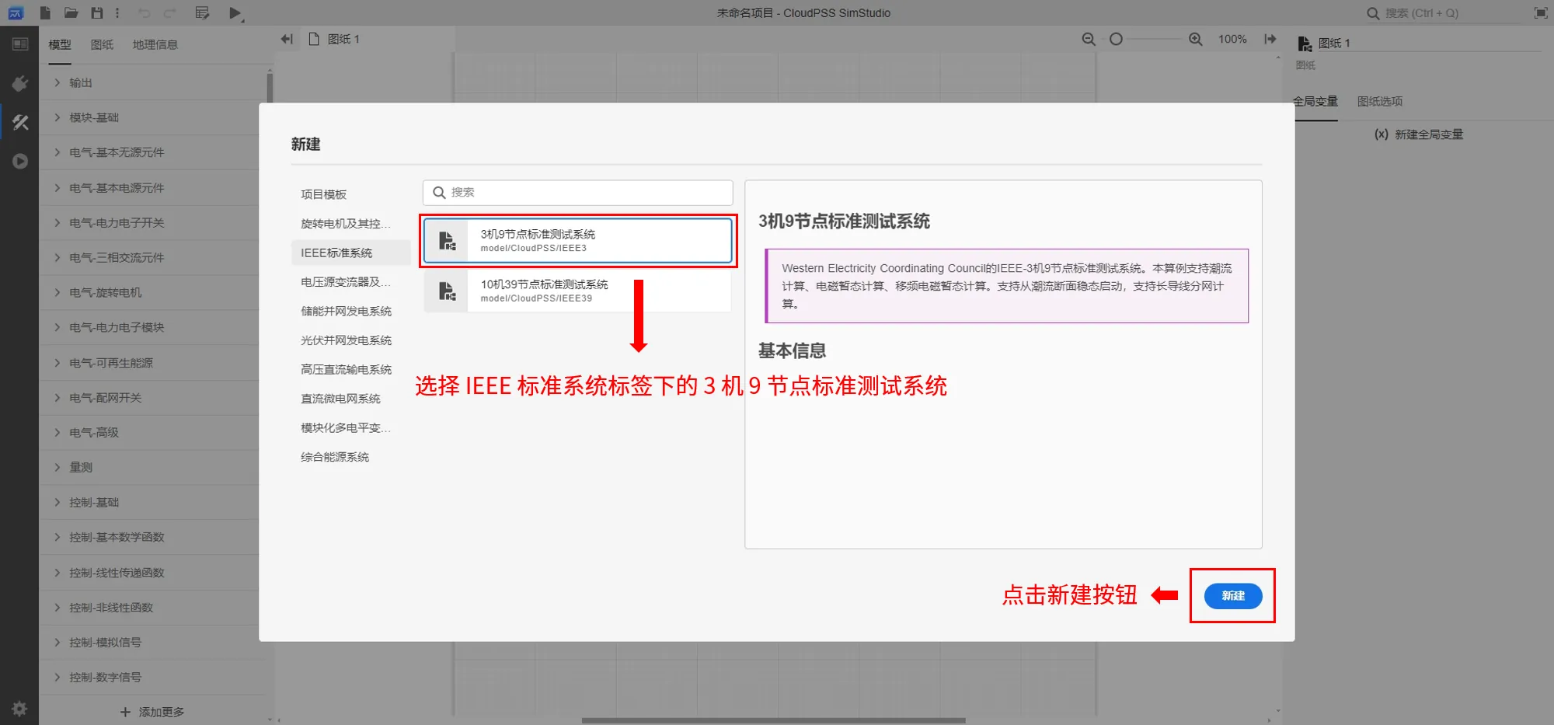Collapse the right panel arrow icon
The image size is (1554, 725).
pyautogui.click(x=1270, y=39)
